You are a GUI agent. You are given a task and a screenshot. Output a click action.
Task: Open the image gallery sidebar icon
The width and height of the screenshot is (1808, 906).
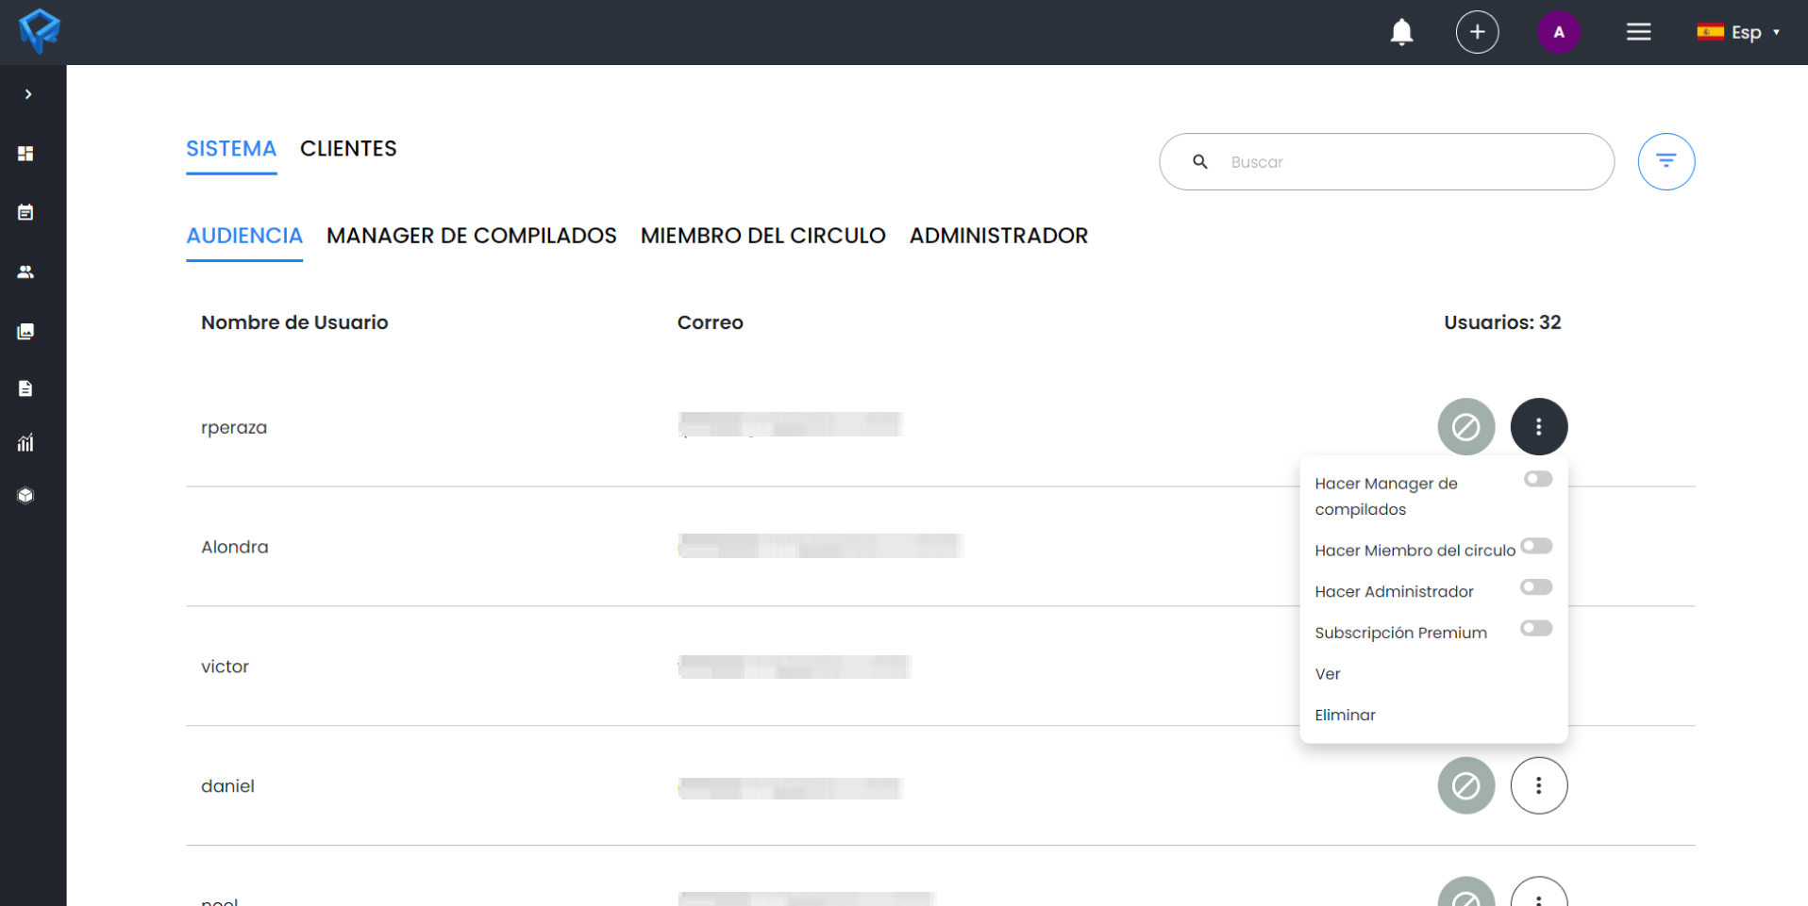click(x=25, y=331)
